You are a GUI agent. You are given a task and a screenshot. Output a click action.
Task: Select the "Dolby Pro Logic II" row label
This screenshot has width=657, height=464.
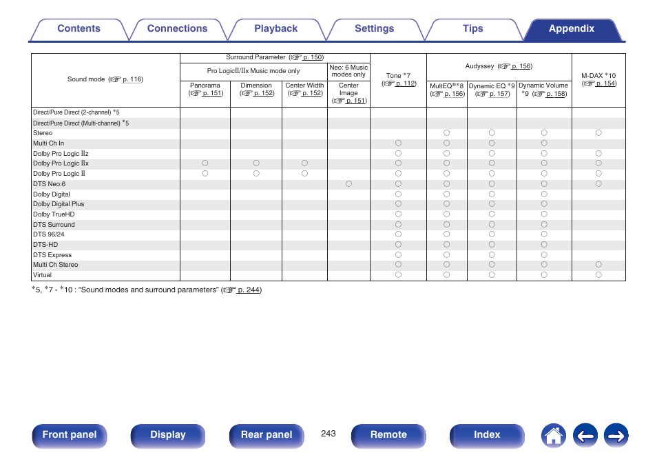(x=59, y=174)
